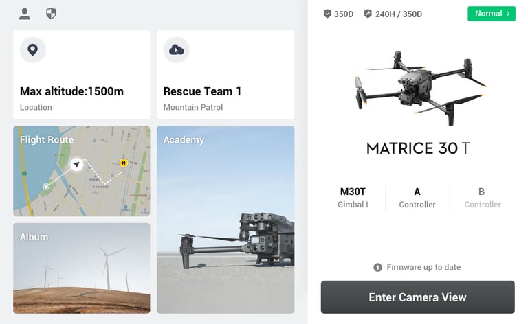The height and width of the screenshot is (324, 528).
Task: Open the Flight Route tile
Action: point(82,171)
